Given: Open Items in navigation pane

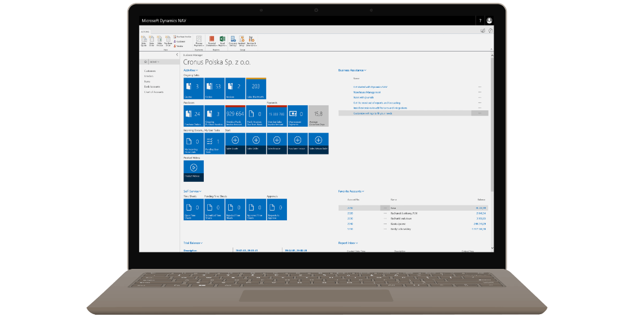Looking at the screenshot, I should 147,82.
